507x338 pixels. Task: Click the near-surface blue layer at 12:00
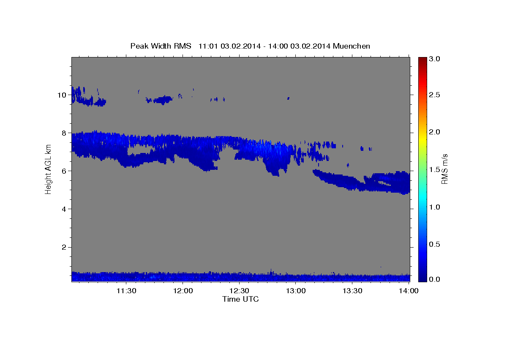[x=183, y=277]
